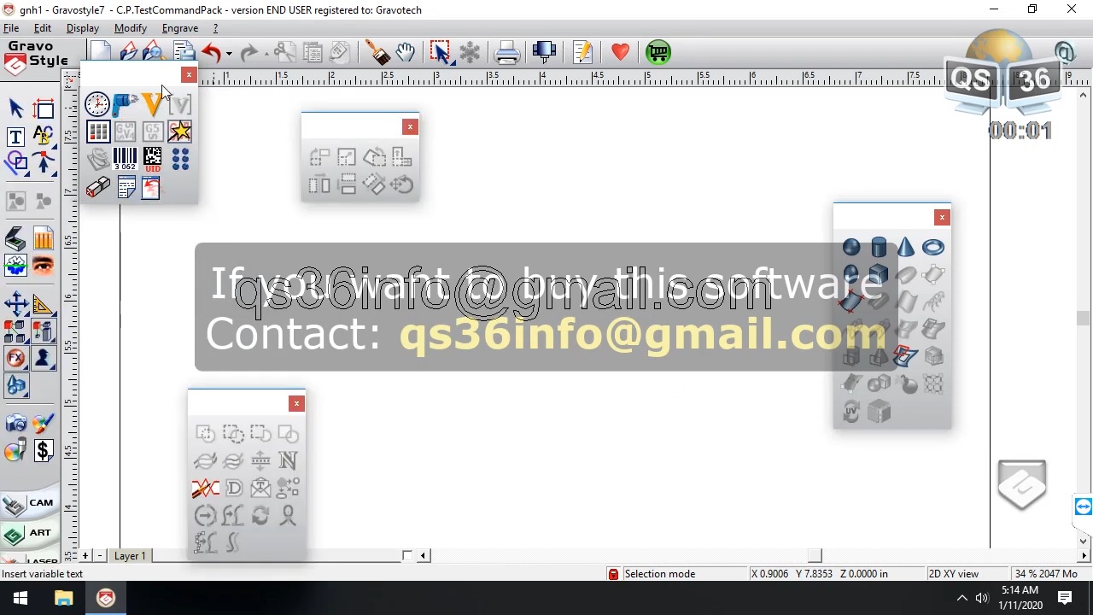Click the clock variable icon in floating palette
This screenshot has height=615, width=1093.
[97, 104]
